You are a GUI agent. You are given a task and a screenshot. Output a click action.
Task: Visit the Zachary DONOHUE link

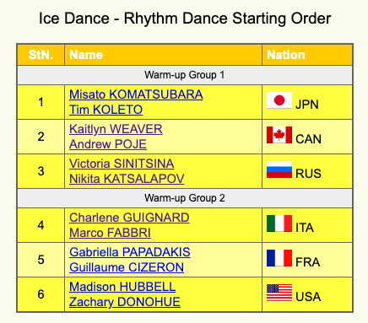click(125, 302)
